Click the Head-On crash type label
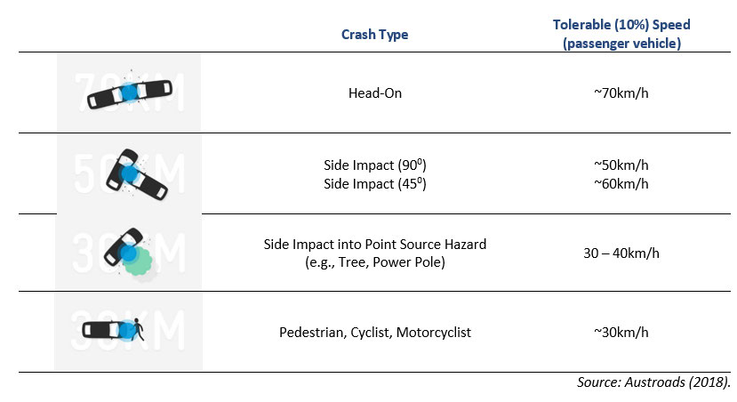Image resolution: width=737 pixels, height=402 pixels. (375, 92)
